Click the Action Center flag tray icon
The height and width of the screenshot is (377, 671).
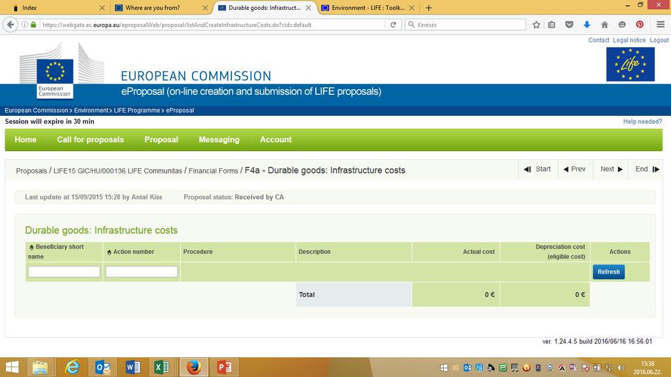[x=585, y=368]
